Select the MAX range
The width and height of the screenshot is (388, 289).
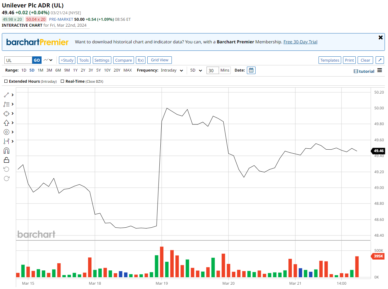(127, 70)
